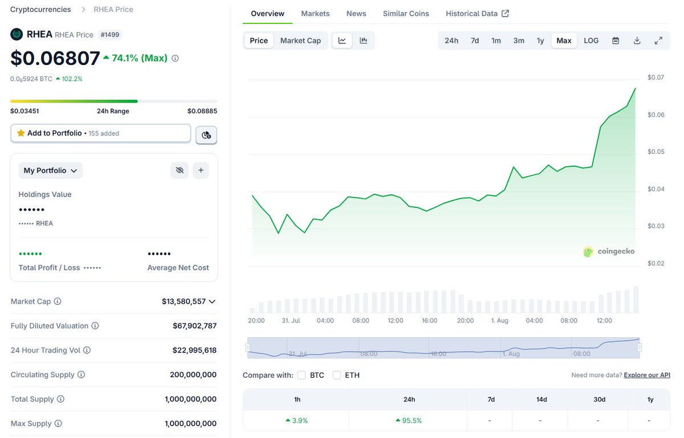Add a new portfolio with plus icon
The height and width of the screenshot is (438, 684).
(x=201, y=170)
